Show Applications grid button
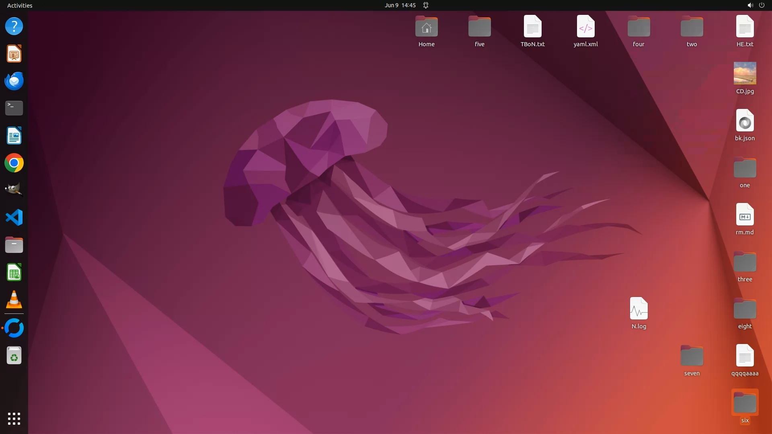 pos(14,418)
